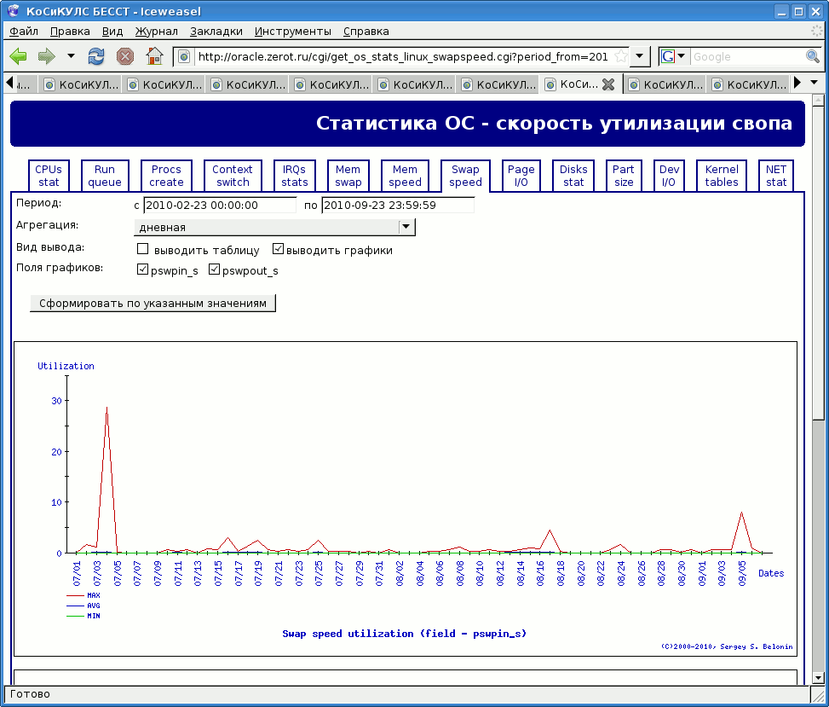
Task: Click the Home icon
Action: (154, 56)
